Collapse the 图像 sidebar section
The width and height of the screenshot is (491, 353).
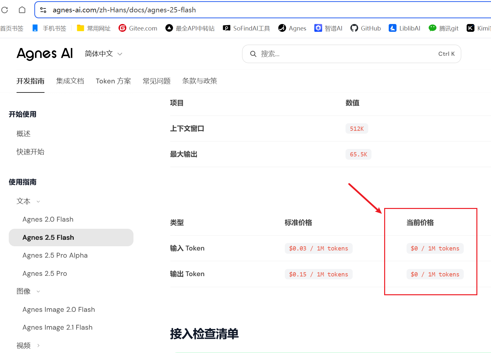tap(38, 291)
